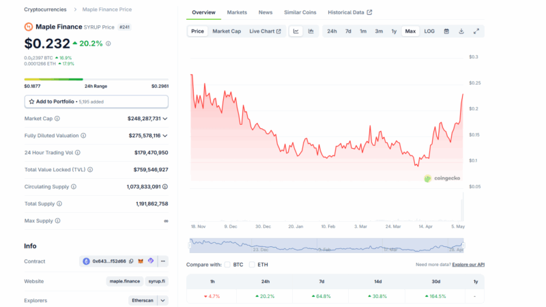Show 24 Hour Trading Vol info icon
Screen dimensions: 546x307
(78, 152)
